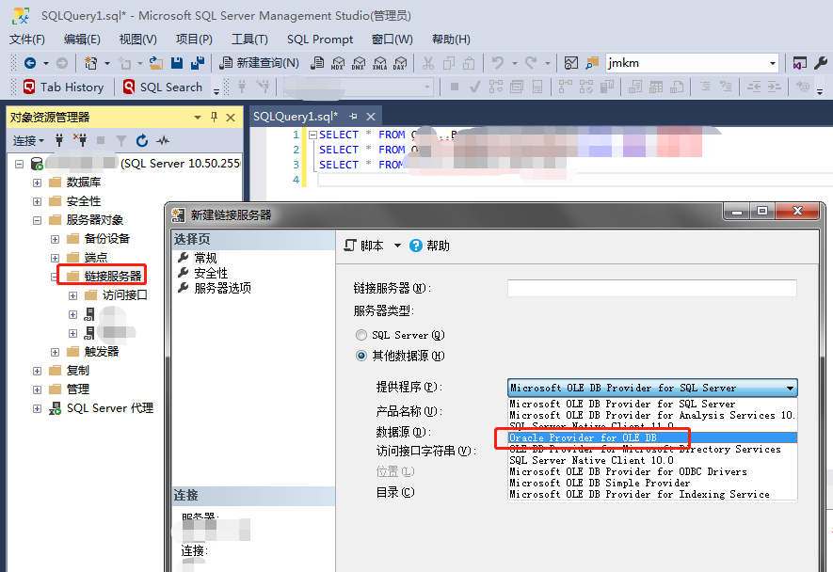Expand the 触发器 node
This screenshot has width=833, height=572.
pos(55,352)
